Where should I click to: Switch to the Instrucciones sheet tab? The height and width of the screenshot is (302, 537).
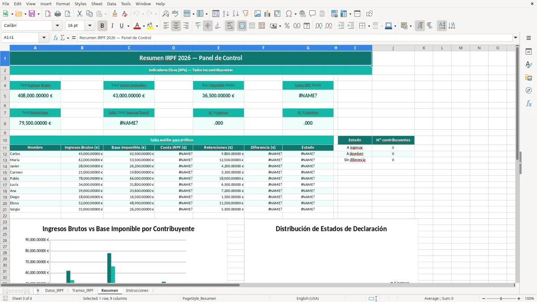pyautogui.click(x=137, y=291)
